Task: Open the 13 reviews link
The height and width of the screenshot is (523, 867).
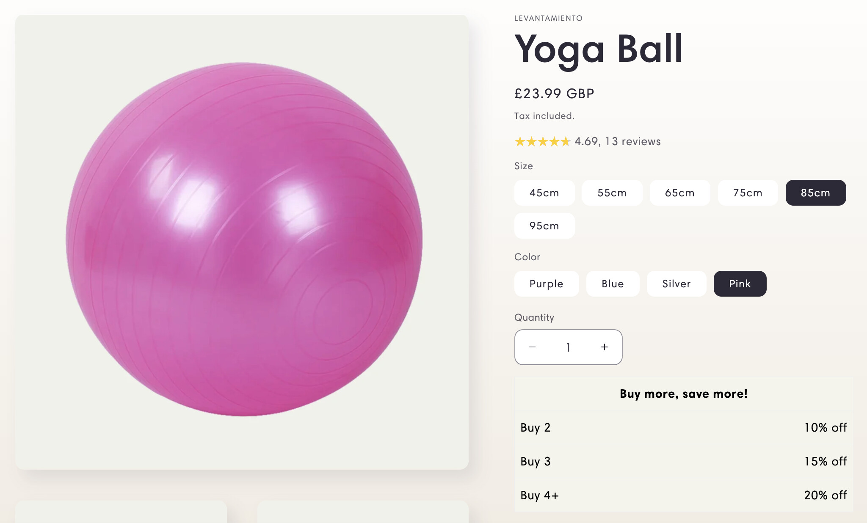Action: [632, 142]
